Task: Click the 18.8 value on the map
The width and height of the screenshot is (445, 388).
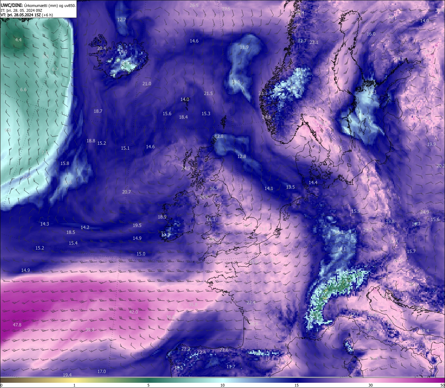Action: click(x=91, y=141)
